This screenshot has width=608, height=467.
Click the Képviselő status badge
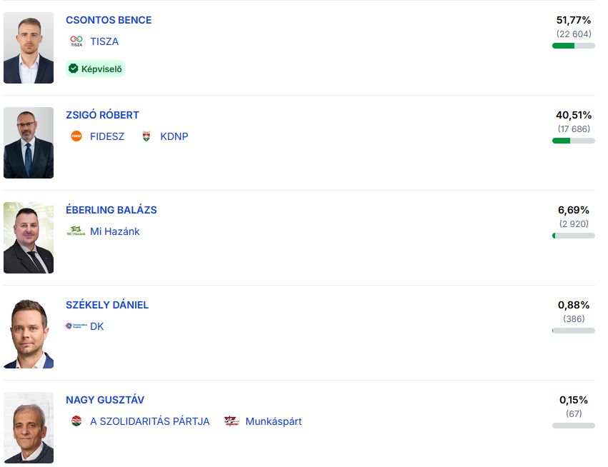click(96, 69)
